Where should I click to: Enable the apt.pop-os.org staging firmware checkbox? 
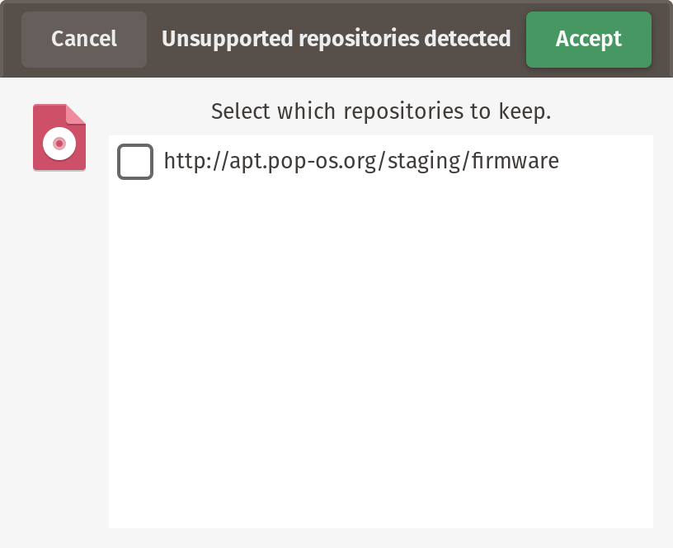(136, 162)
